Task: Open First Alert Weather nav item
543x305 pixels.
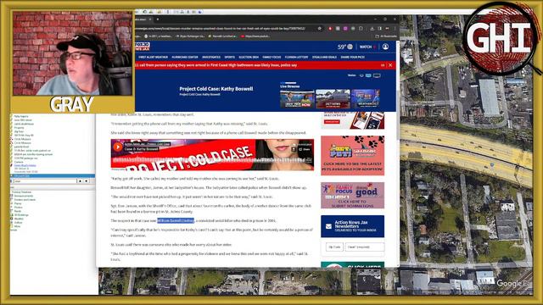Action: click(153, 57)
